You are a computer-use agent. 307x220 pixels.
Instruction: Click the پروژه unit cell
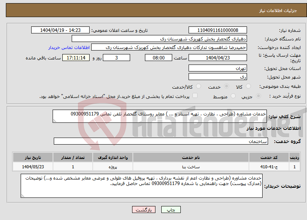tap(113, 167)
